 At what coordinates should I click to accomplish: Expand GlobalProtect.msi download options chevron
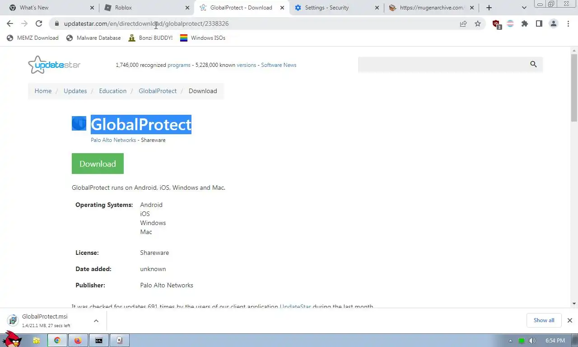point(96,321)
